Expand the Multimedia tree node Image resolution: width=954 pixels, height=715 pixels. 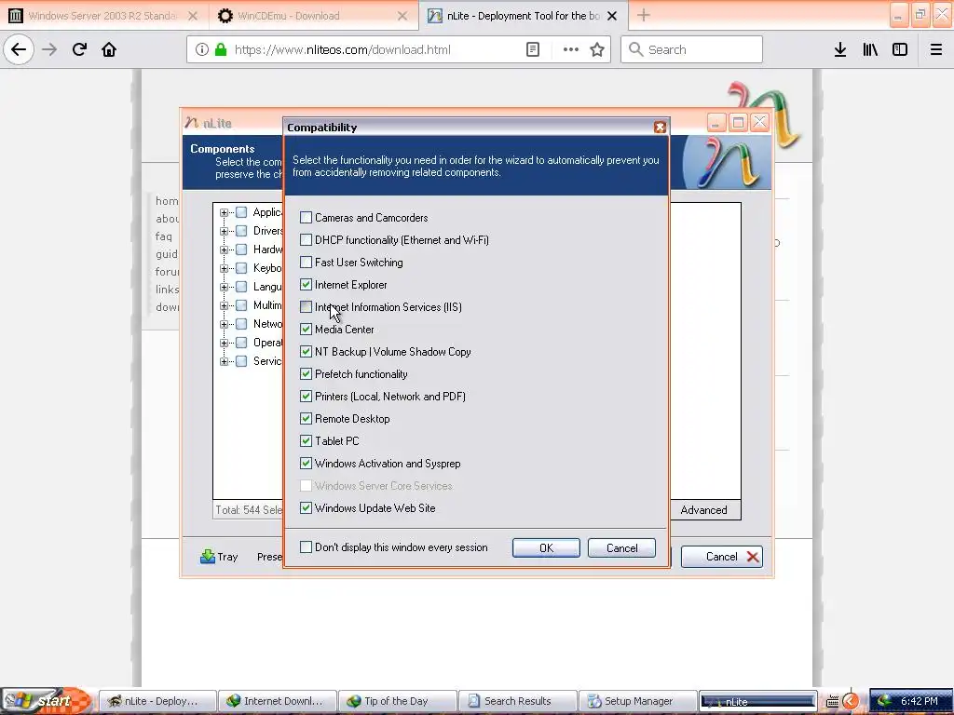[x=224, y=305]
